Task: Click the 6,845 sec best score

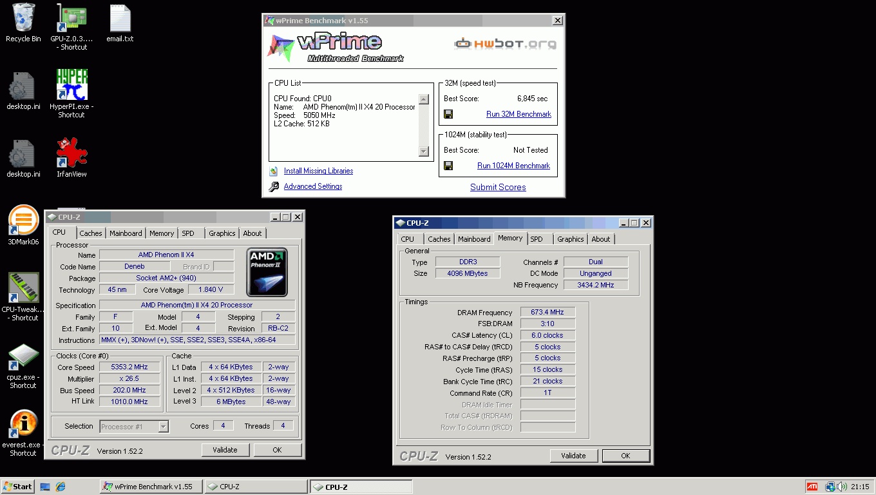Action: (532, 99)
